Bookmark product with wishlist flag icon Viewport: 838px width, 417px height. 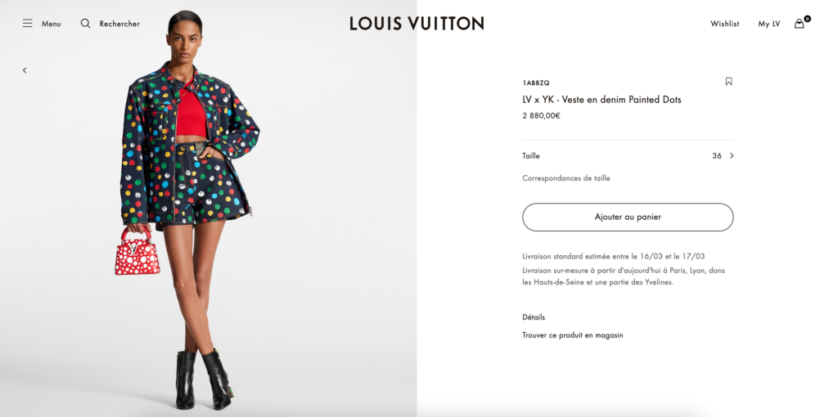728,82
